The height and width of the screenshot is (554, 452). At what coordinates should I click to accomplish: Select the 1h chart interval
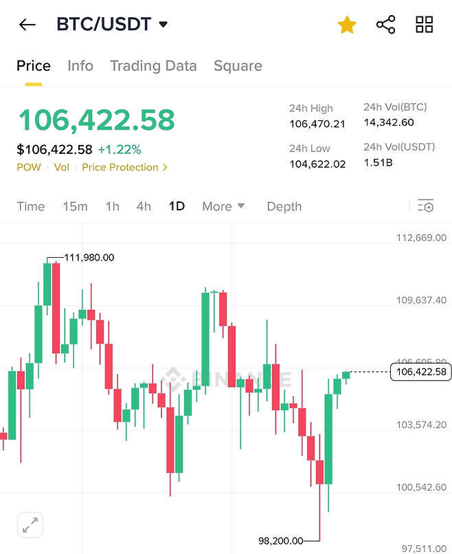click(x=112, y=206)
